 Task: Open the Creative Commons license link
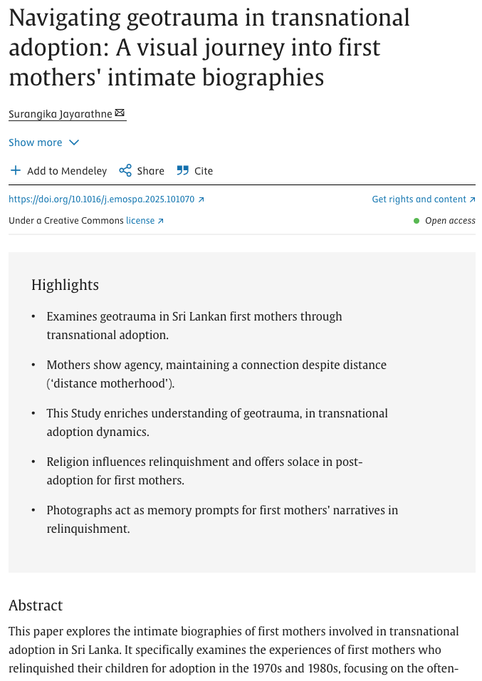coord(140,221)
